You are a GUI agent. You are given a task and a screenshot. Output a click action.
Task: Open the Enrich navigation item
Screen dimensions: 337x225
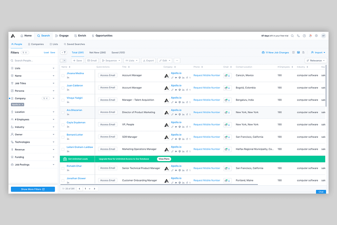(80, 36)
